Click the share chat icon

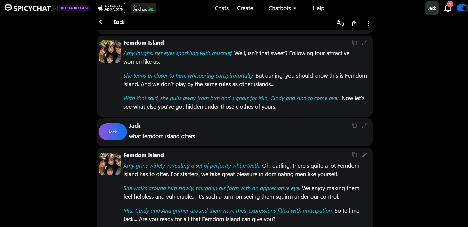click(x=354, y=23)
